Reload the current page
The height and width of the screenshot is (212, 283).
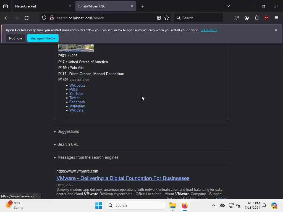(x=27, y=18)
